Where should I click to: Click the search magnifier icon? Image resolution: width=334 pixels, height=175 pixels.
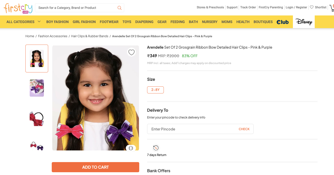pyautogui.click(x=119, y=8)
